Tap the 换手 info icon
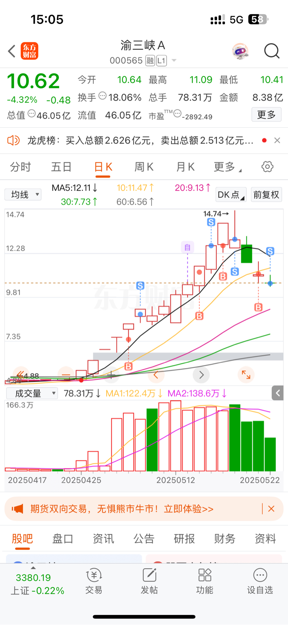Screen dimensions: 288x625 (102, 96)
